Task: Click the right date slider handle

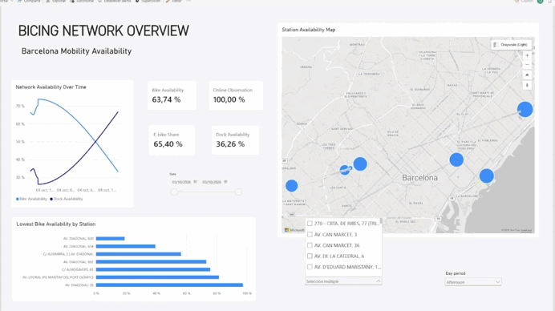Action: 238,192
